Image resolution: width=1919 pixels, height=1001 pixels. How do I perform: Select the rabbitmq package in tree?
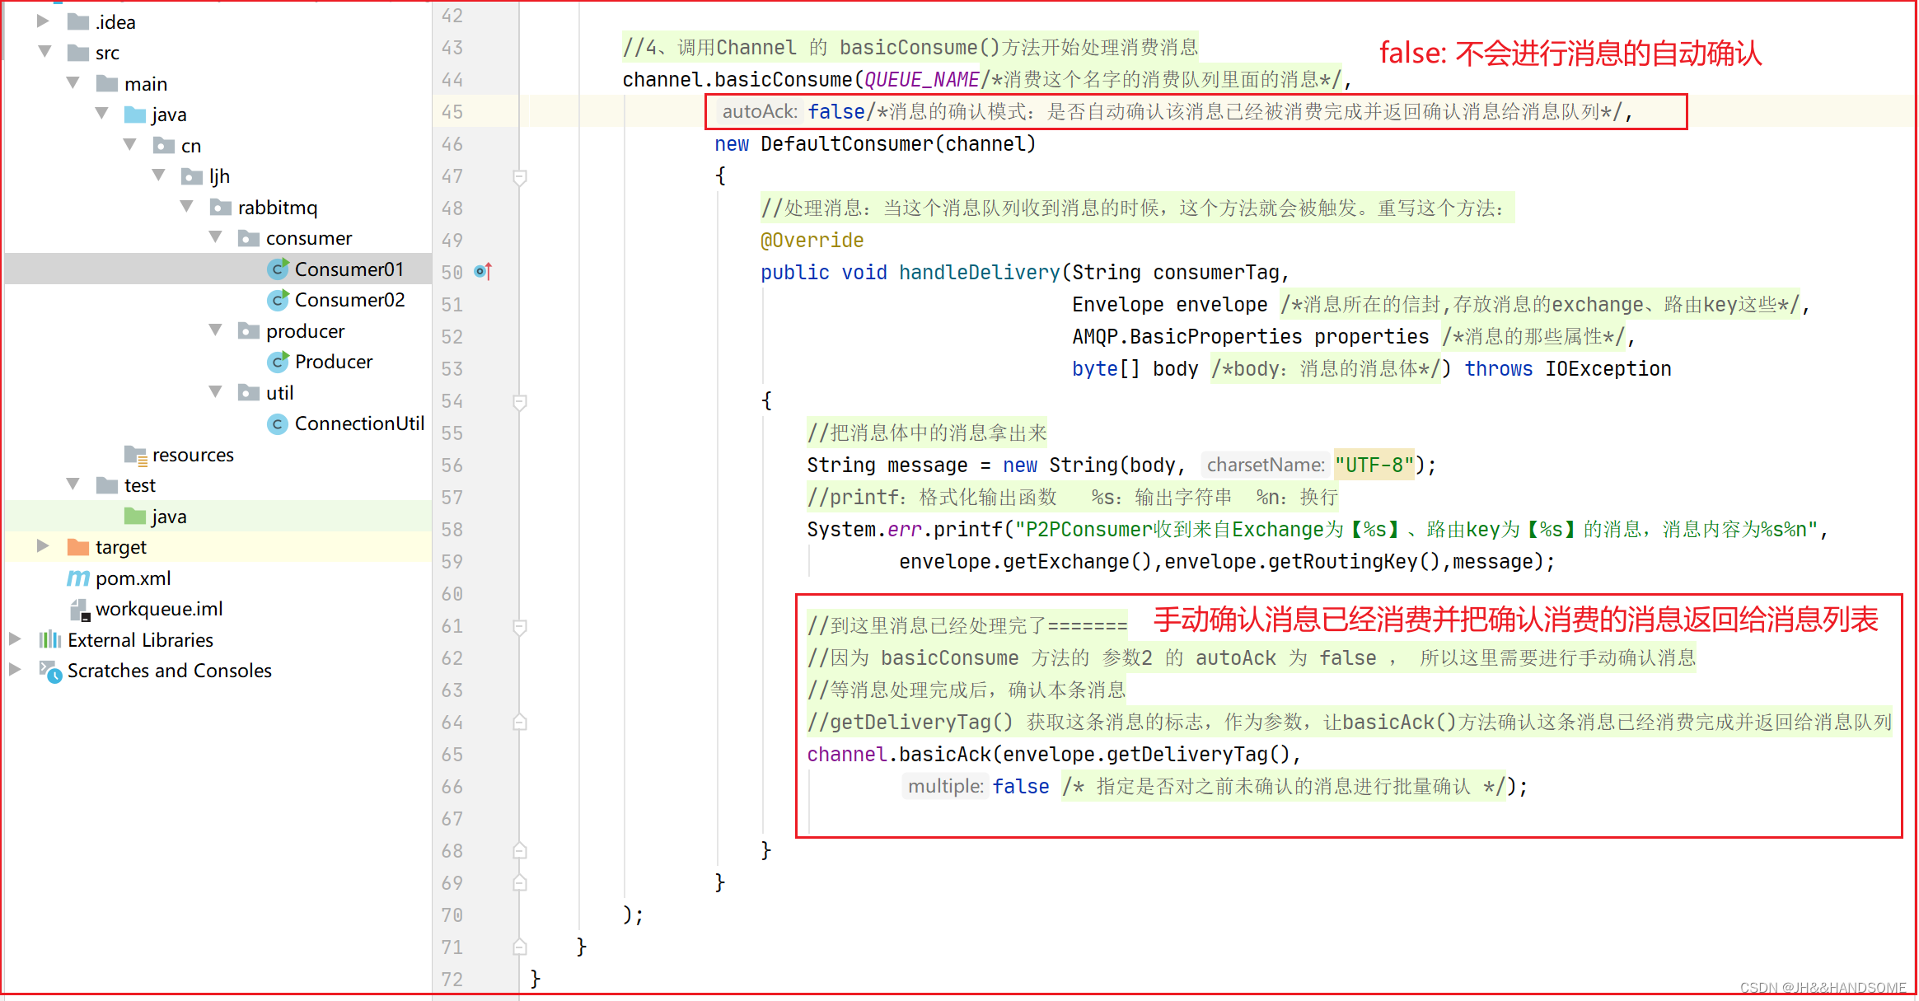tap(277, 208)
